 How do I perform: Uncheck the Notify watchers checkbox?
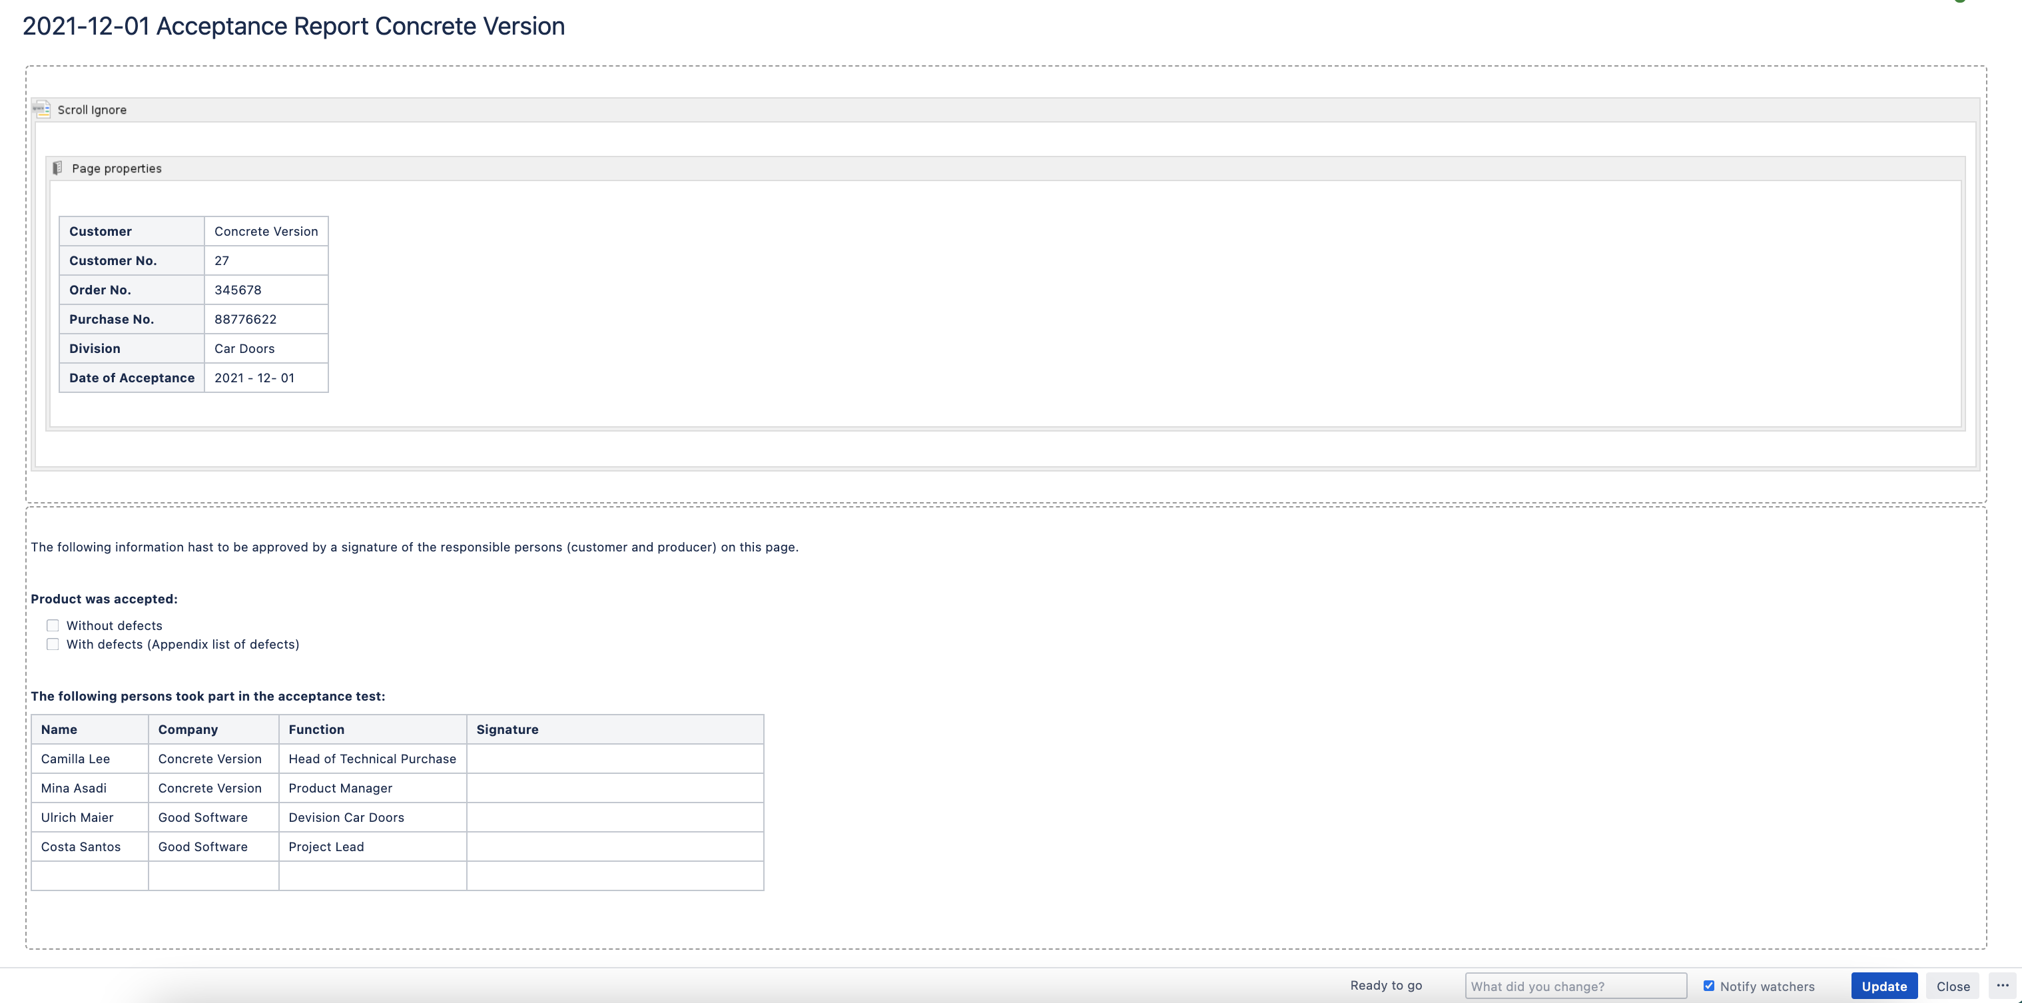(x=1709, y=986)
